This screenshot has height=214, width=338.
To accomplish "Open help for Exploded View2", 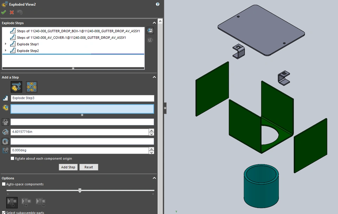I will click(158, 4).
